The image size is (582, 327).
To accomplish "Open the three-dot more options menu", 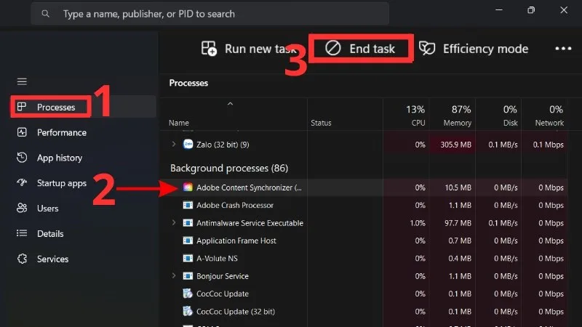I will pos(563,49).
